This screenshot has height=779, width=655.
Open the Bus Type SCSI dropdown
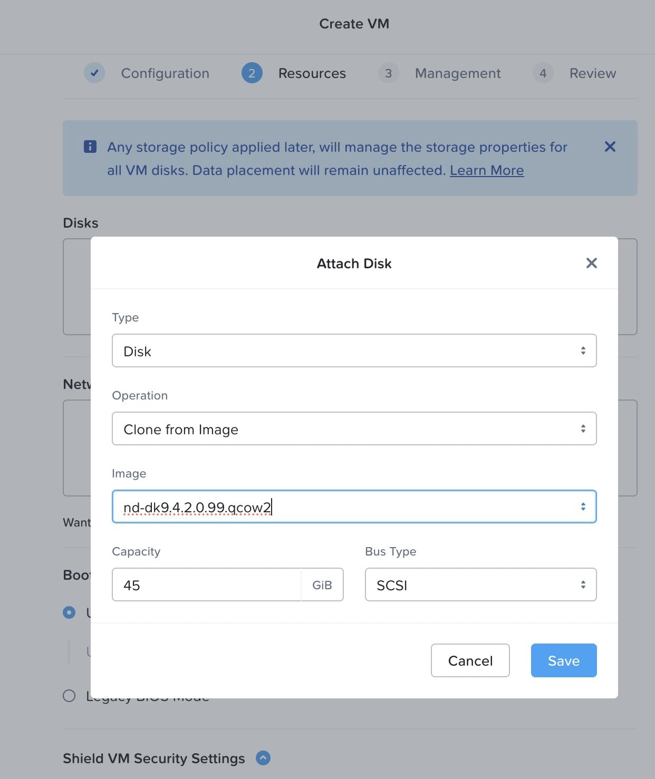480,585
